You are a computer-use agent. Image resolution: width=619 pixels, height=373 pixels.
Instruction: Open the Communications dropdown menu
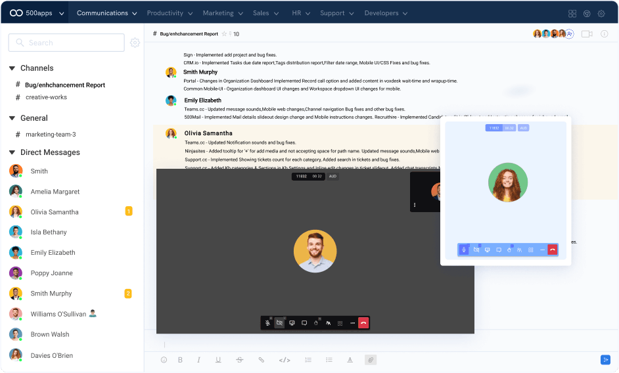tap(106, 13)
